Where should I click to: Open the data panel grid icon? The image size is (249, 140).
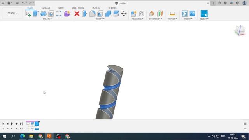3,3
